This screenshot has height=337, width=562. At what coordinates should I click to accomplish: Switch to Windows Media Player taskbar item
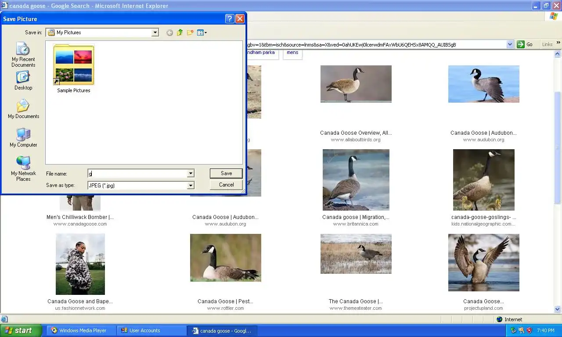(81, 330)
